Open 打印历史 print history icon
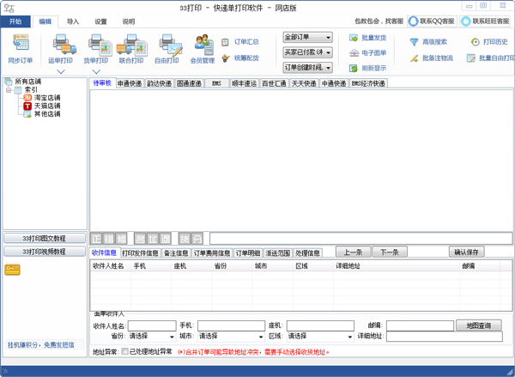Image resolution: width=515 pixels, height=377 pixels. [475, 42]
